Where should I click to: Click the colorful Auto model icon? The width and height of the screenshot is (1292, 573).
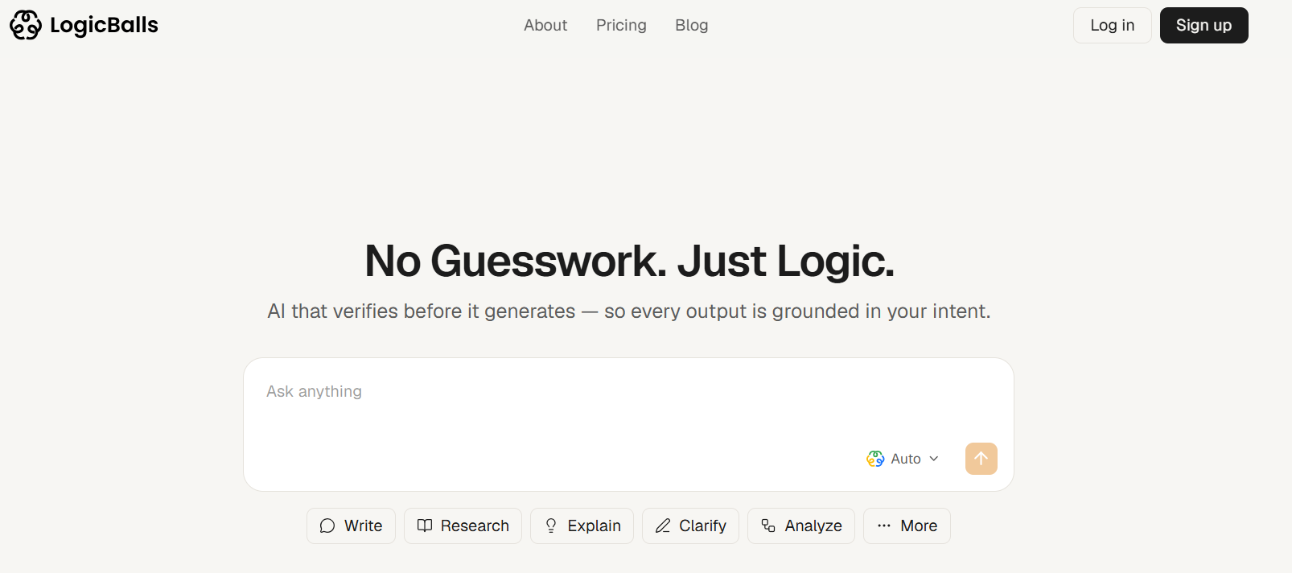point(875,459)
